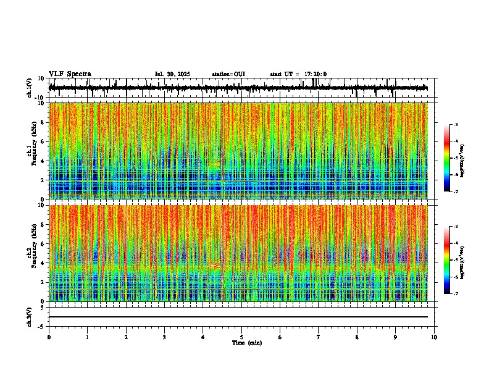
Task: Click the 8 kHz tick of ch.2 spectrogram
Action: coord(43,225)
